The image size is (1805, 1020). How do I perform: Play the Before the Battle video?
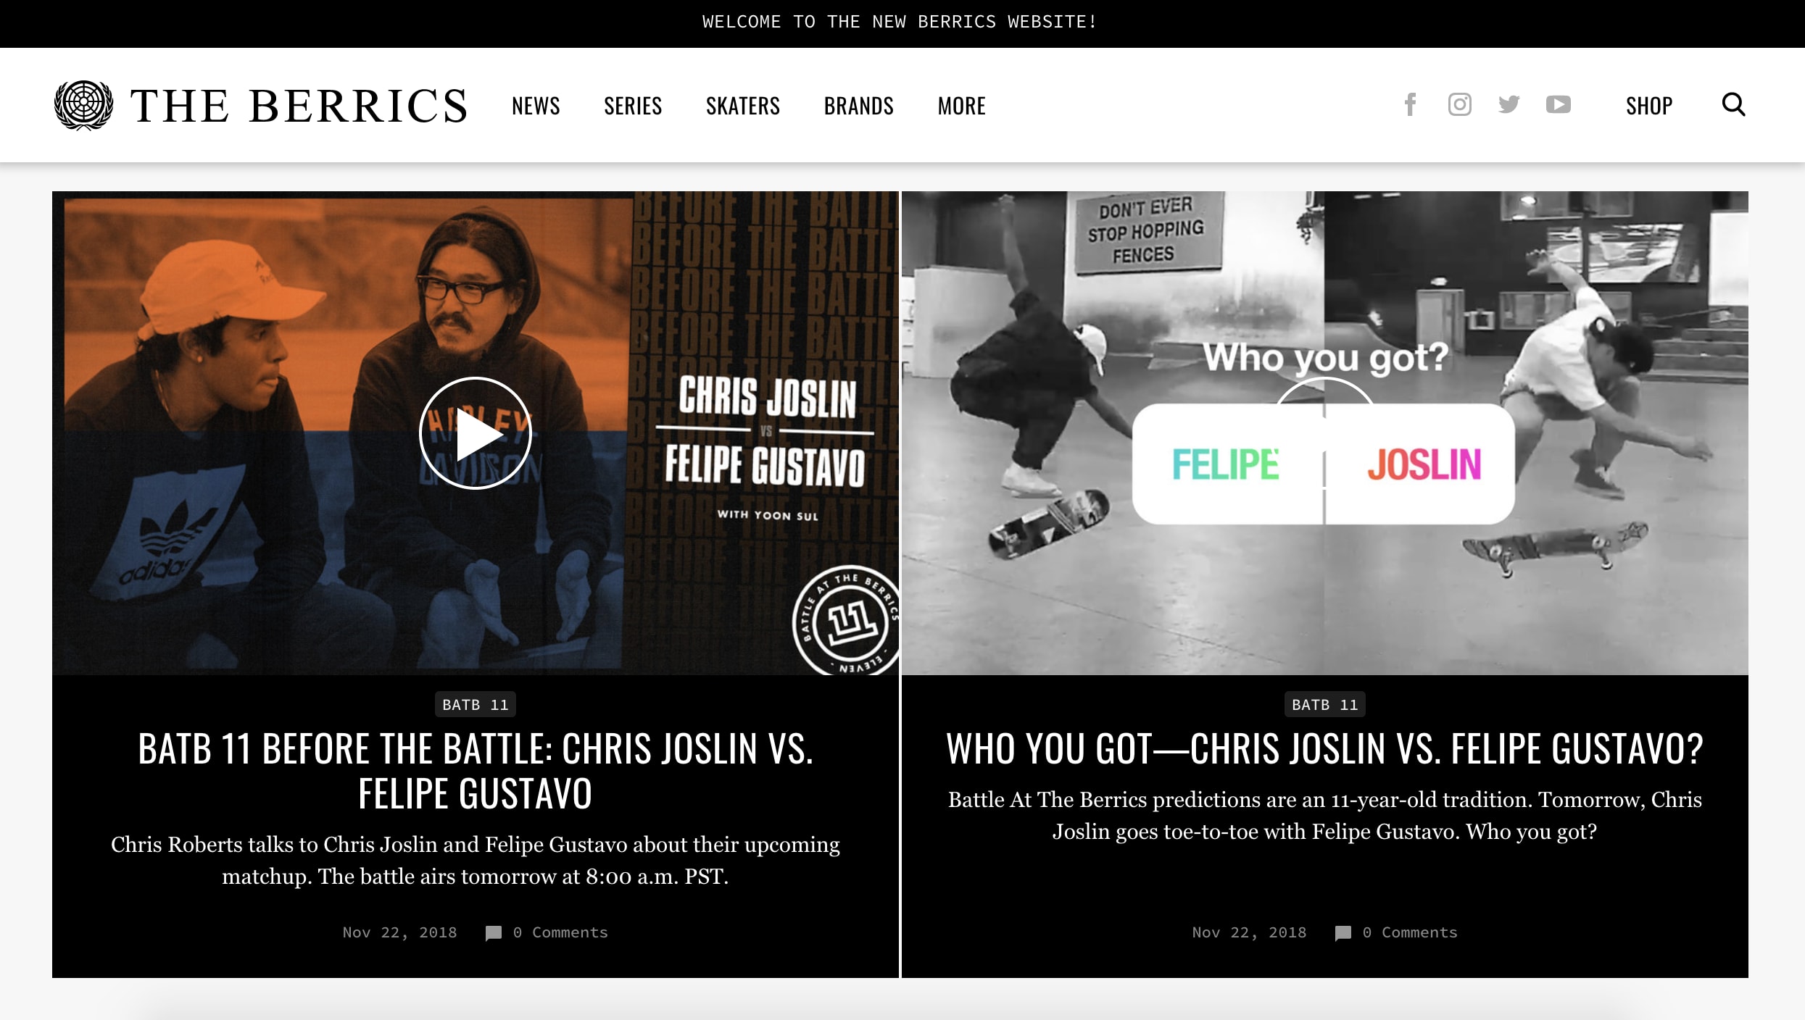476,433
